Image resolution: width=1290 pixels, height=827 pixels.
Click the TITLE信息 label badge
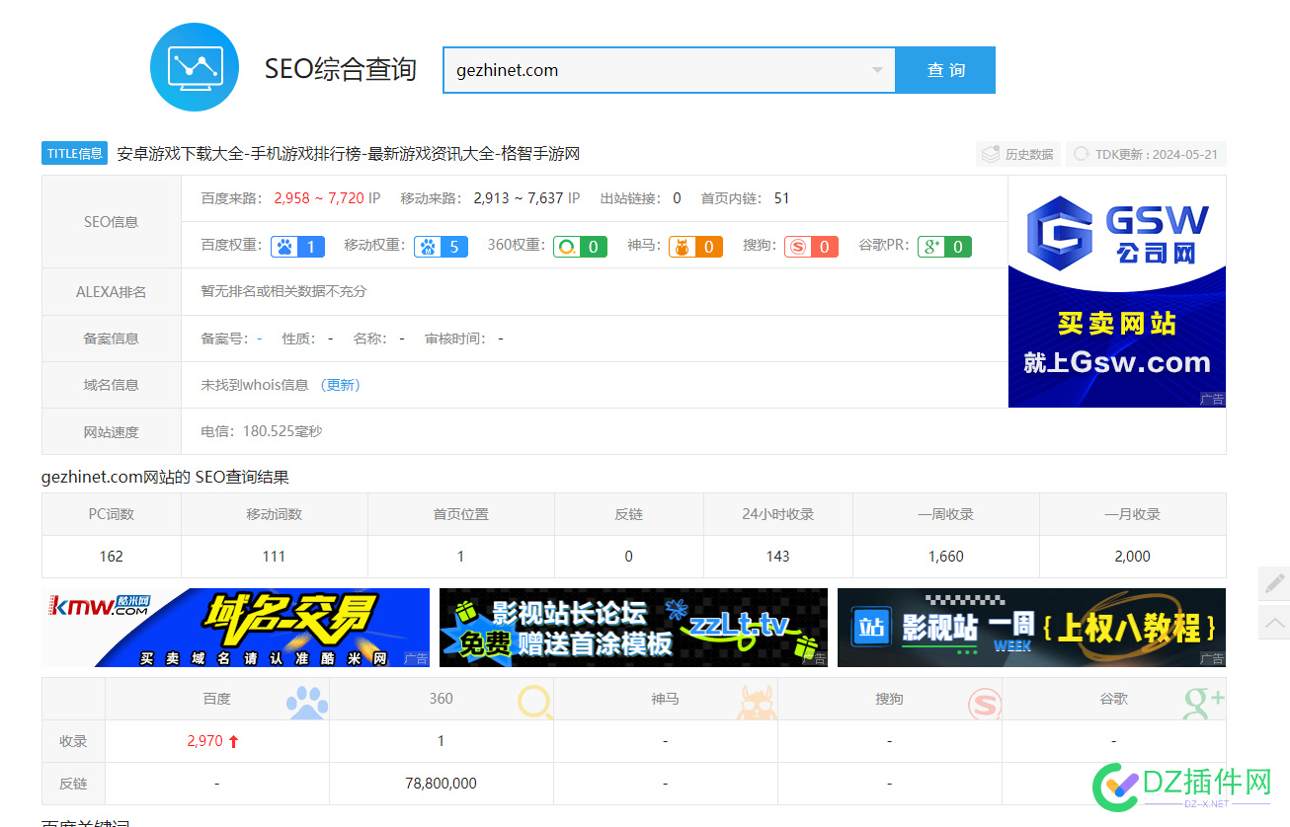click(x=74, y=153)
